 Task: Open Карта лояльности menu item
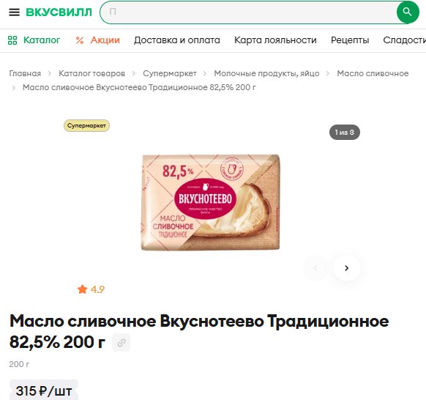pos(275,40)
